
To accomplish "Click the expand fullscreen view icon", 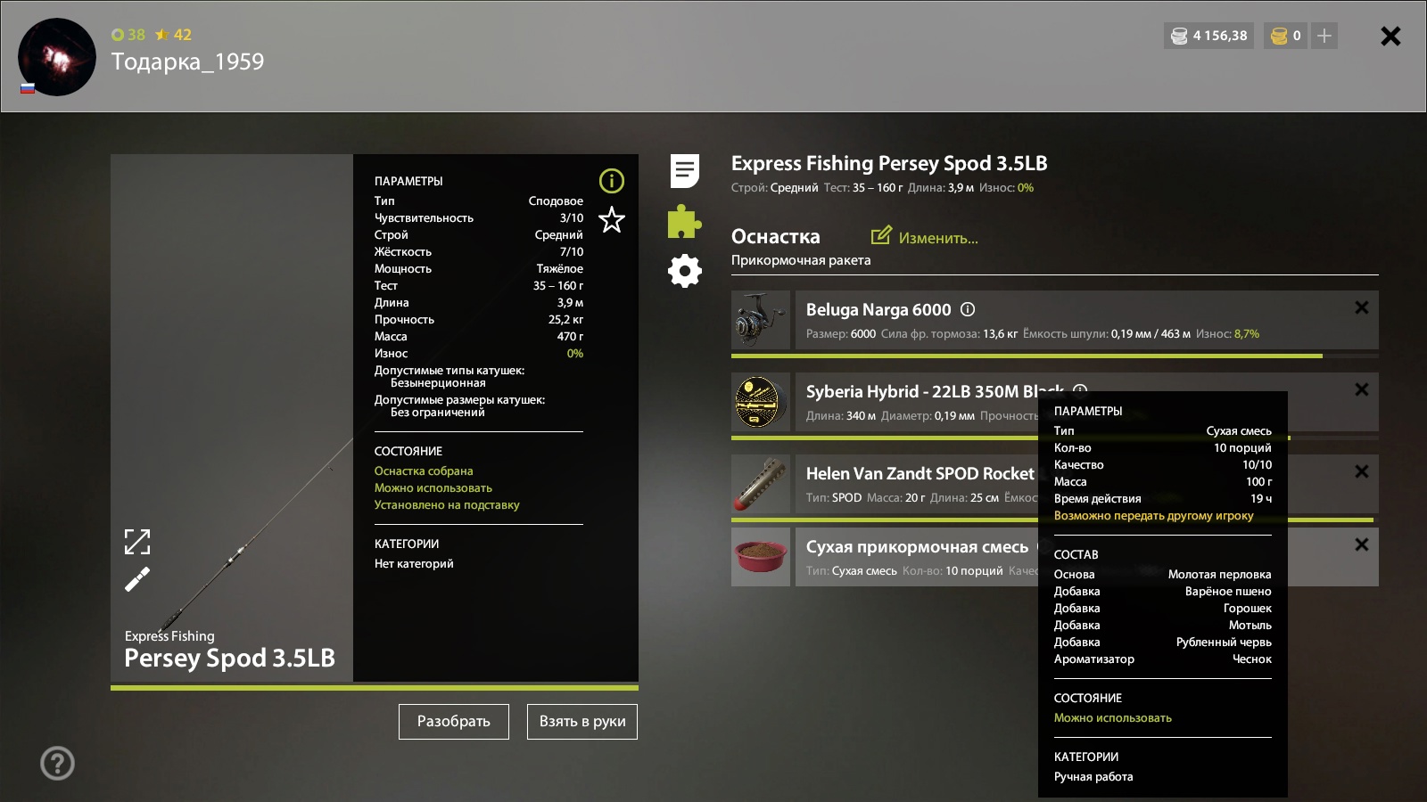I will pos(137,541).
